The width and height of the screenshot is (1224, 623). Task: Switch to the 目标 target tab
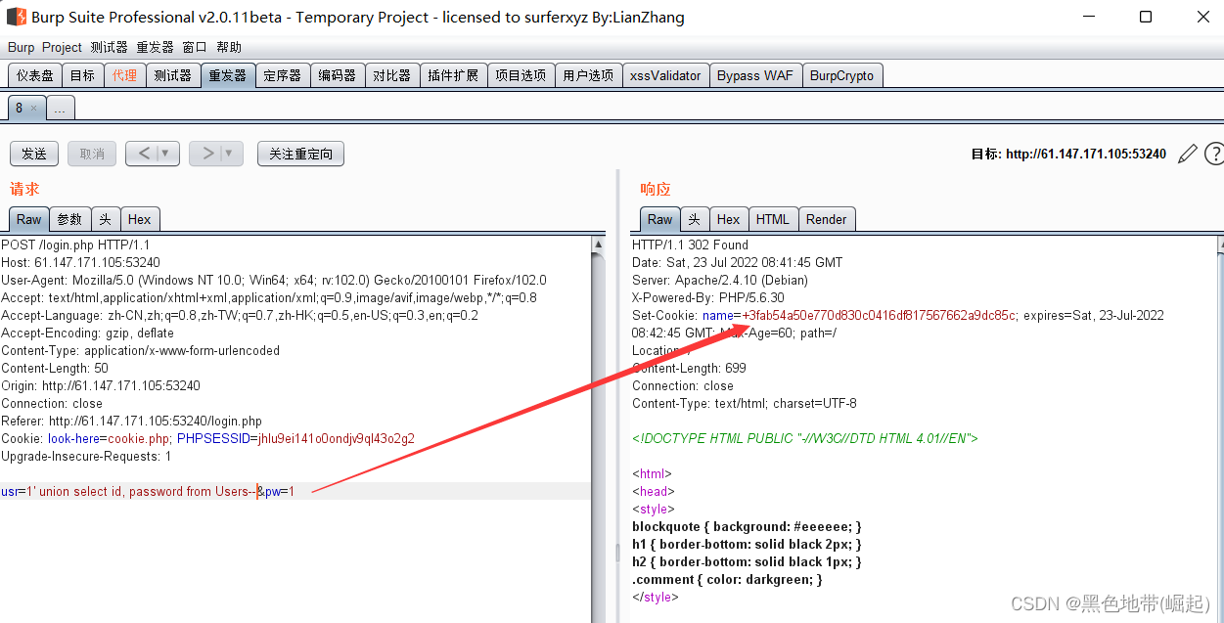click(x=83, y=75)
